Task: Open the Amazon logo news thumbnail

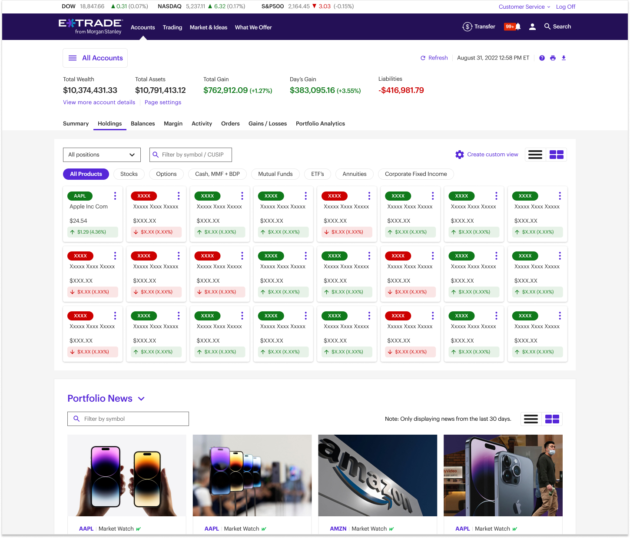Action: 378,475
